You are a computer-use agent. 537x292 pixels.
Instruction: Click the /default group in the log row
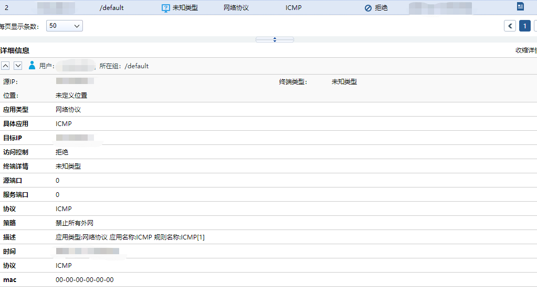[111, 8]
